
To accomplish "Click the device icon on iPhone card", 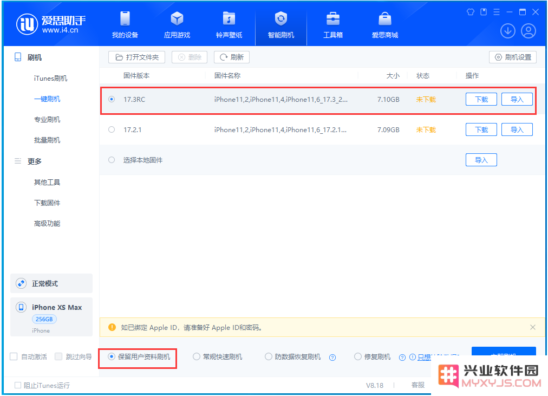I will [x=21, y=307].
